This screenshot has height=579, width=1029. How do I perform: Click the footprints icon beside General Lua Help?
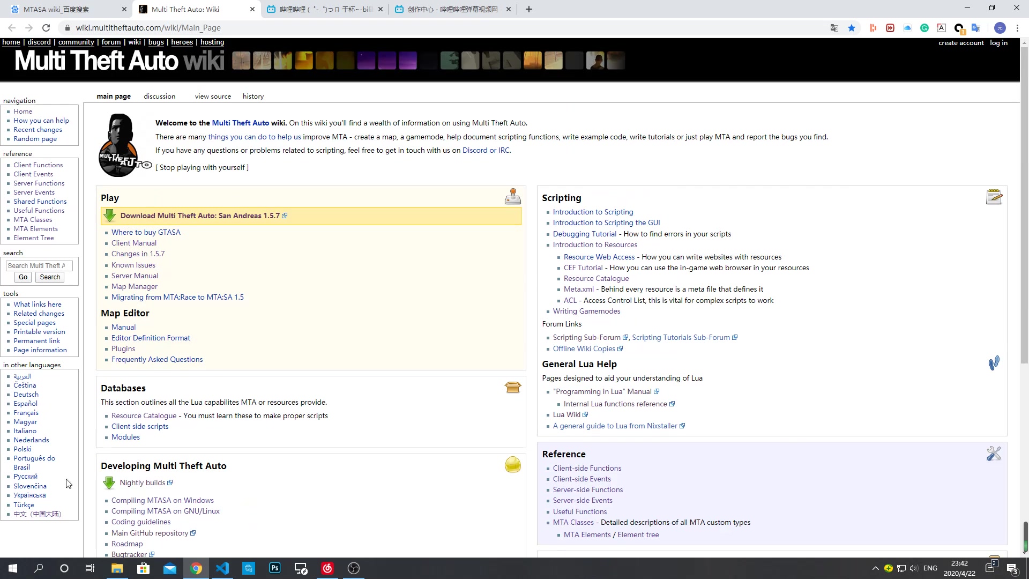(x=994, y=363)
